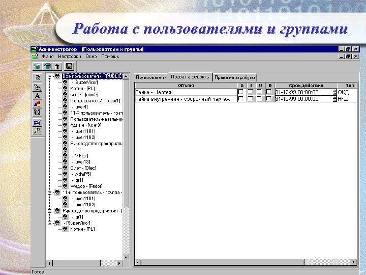366x275 pixels.
Task: Click the floppy disk save toolbar icon
Action: click(x=69, y=66)
